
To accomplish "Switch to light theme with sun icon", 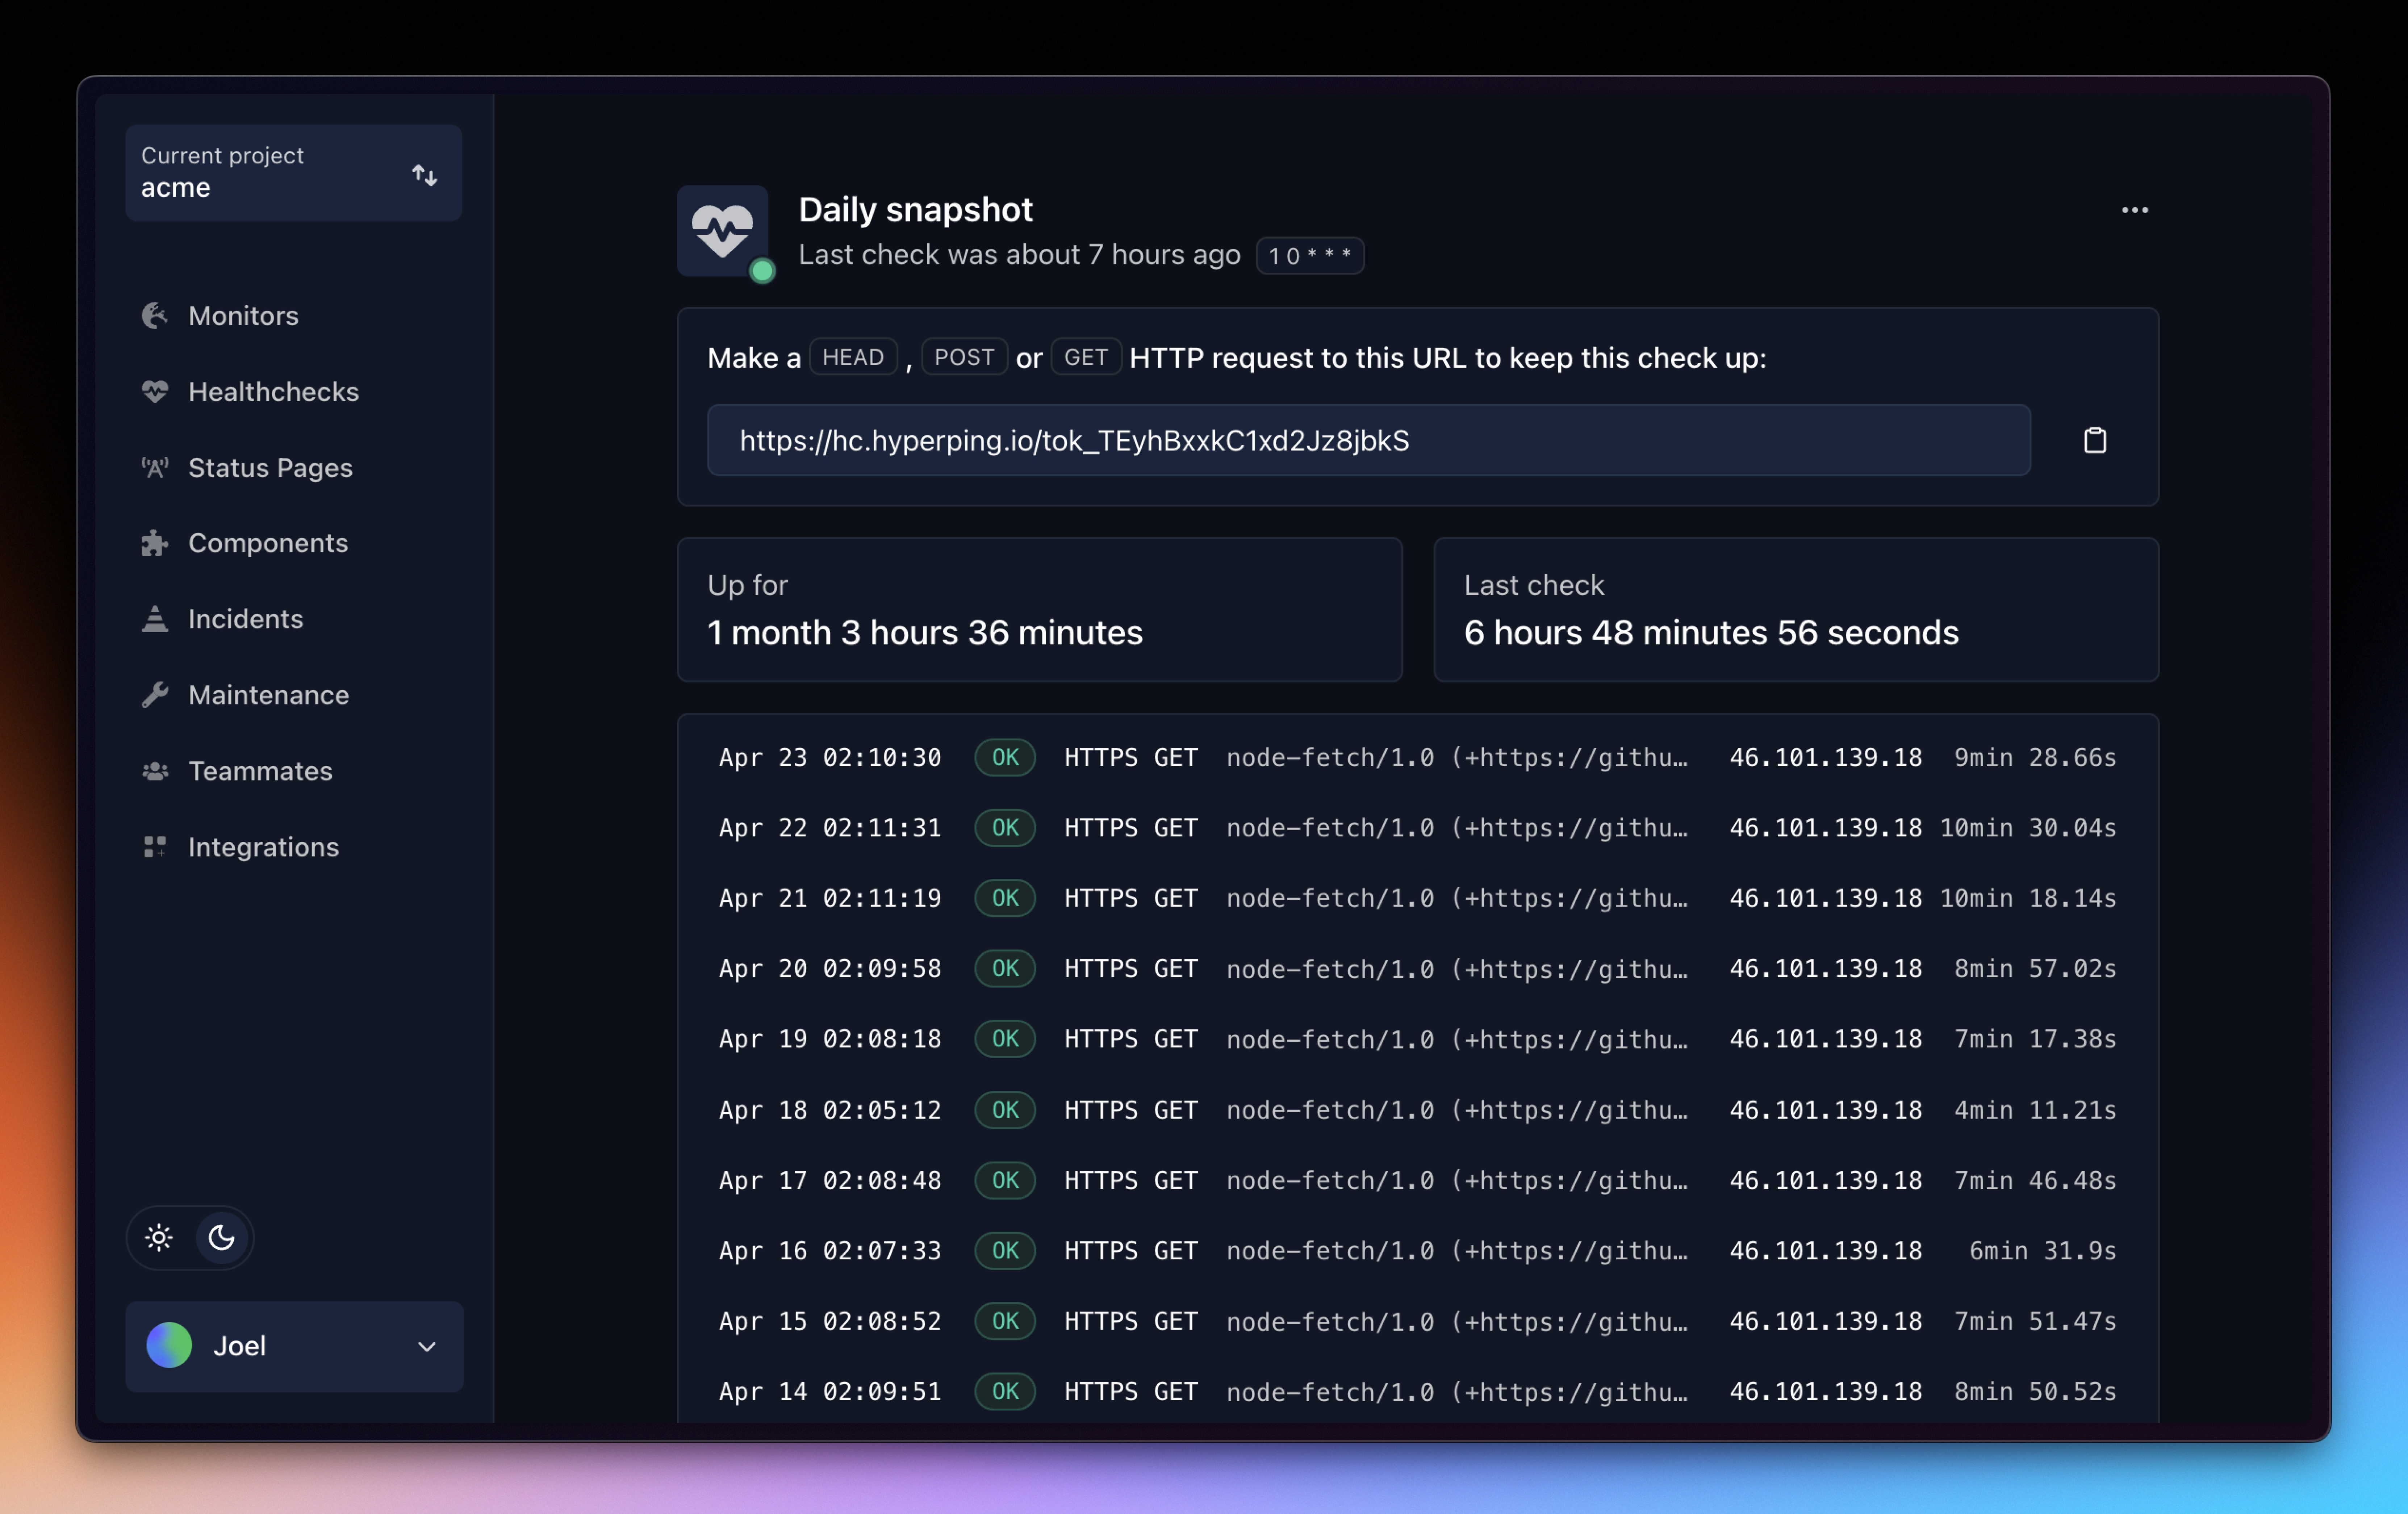I will tap(159, 1238).
